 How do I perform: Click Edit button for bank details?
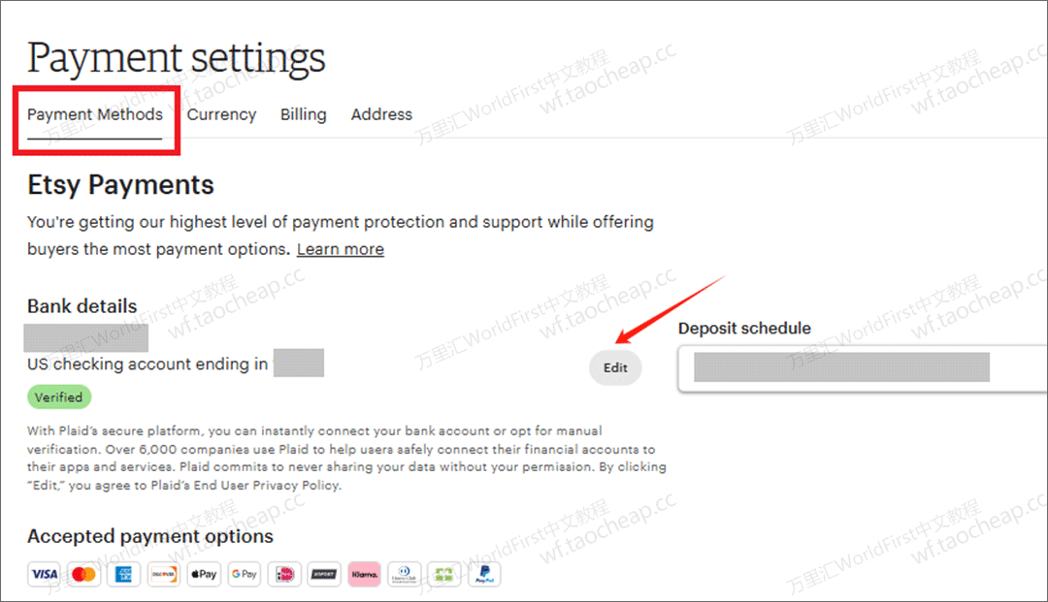click(615, 367)
